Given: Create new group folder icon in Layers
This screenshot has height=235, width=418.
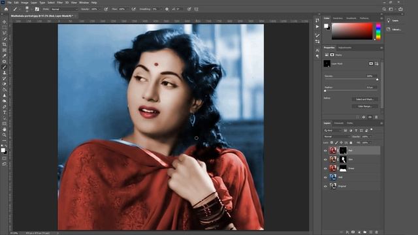Looking at the screenshot, I should tap(364, 232).
